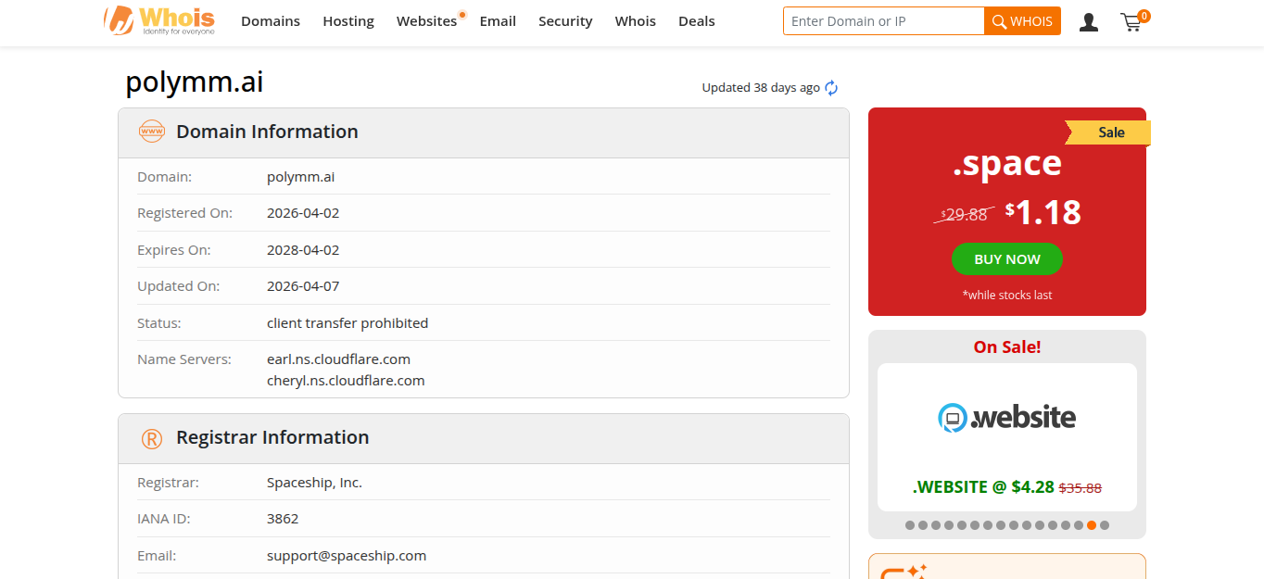Refresh the whois record with the refresh icon
Image resolution: width=1264 pixels, height=579 pixels.
tap(831, 88)
